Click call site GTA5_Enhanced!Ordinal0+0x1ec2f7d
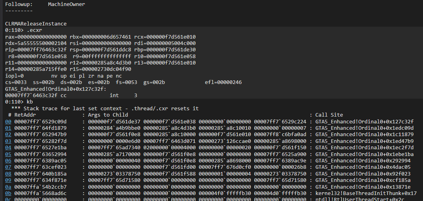 (364, 148)
